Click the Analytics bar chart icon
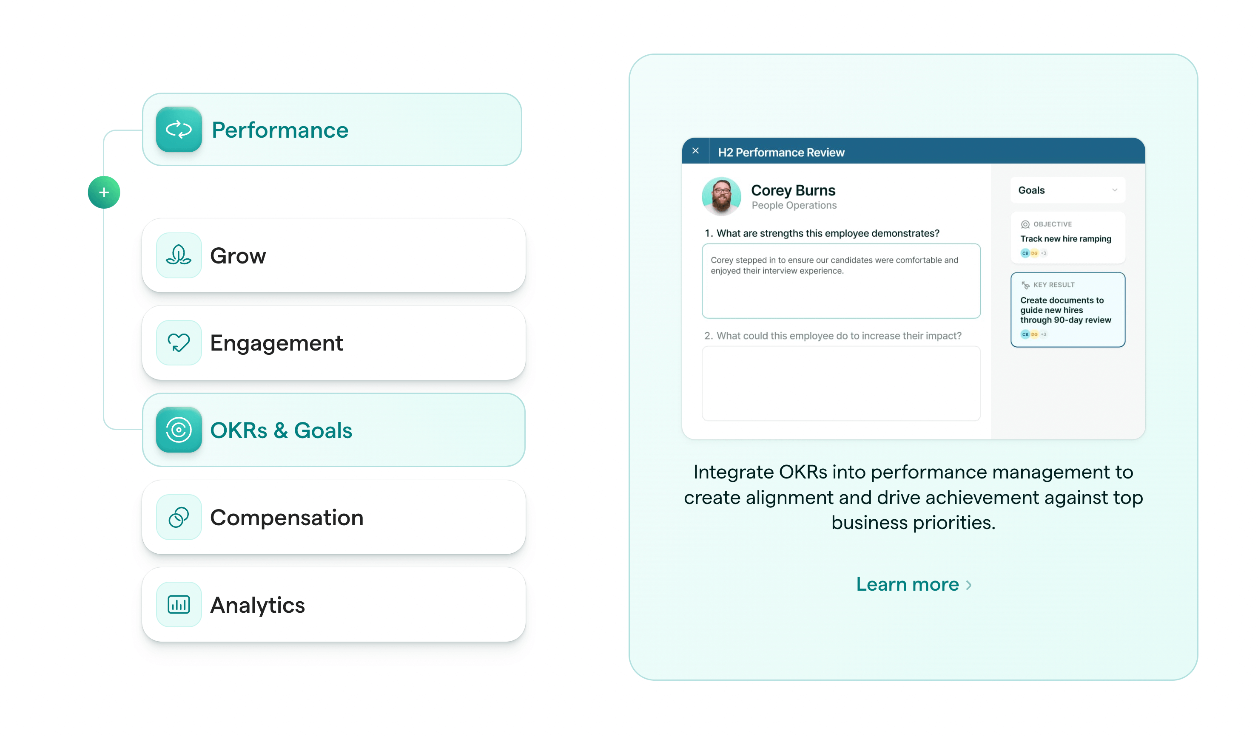 click(179, 604)
